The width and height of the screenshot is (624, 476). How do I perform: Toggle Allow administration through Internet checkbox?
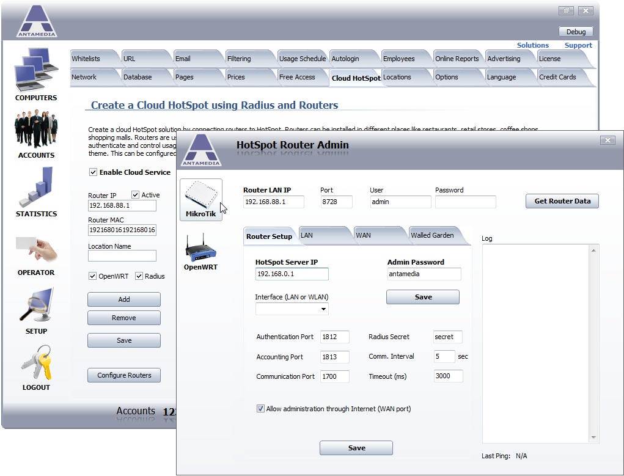pyautogui.click(x=260, y=408)
